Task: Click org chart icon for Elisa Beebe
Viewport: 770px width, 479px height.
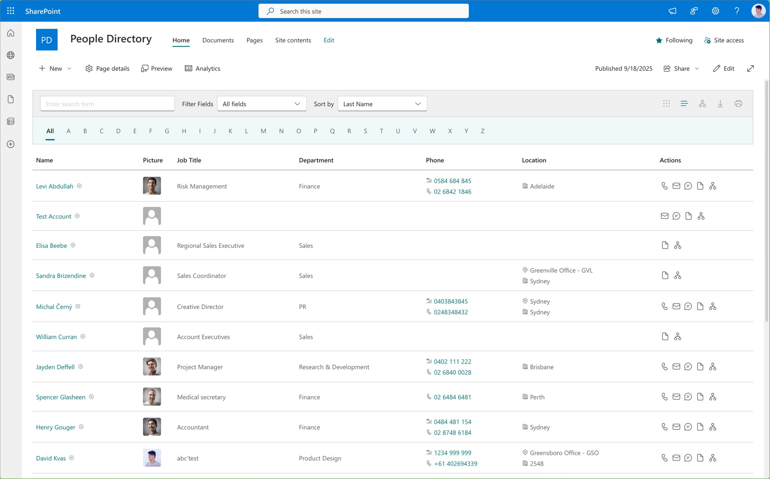Action: [x=677, y=245]
